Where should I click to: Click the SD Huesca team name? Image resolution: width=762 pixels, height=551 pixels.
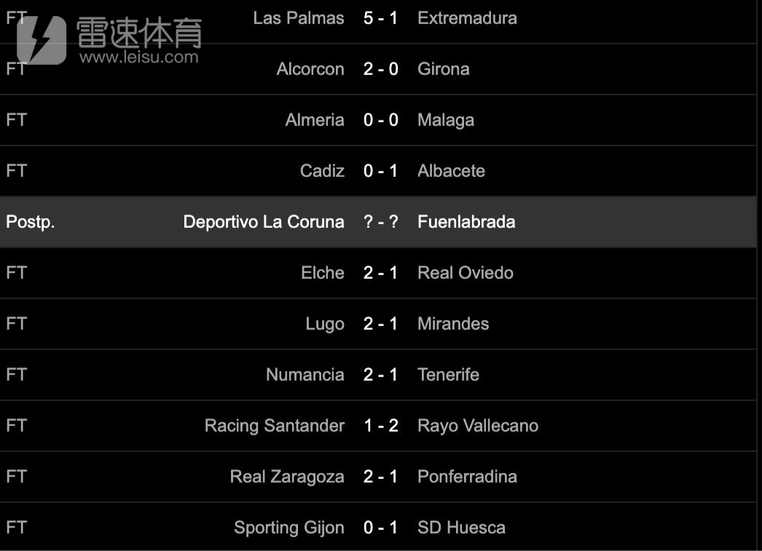click(461, 528)
